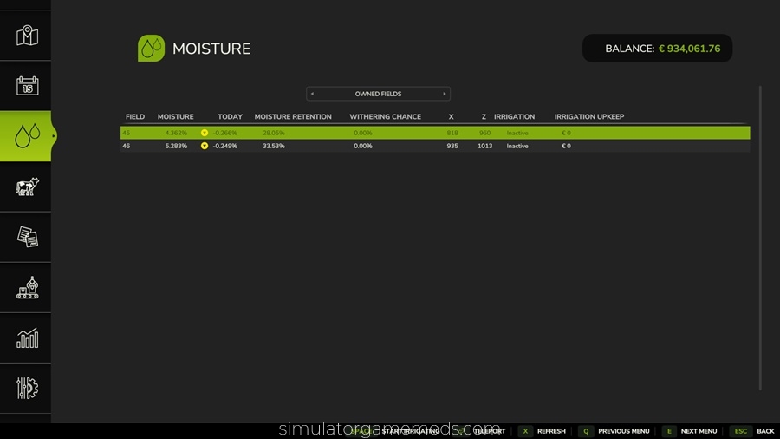Select the field 46 row
Image resolution: width=780 pixels, height=439 pixels.
(433, 147)
